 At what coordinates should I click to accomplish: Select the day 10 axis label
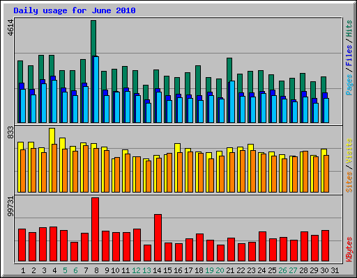click(x=115, y=270)
